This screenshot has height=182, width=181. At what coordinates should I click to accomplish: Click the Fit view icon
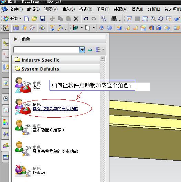(129, 19)
